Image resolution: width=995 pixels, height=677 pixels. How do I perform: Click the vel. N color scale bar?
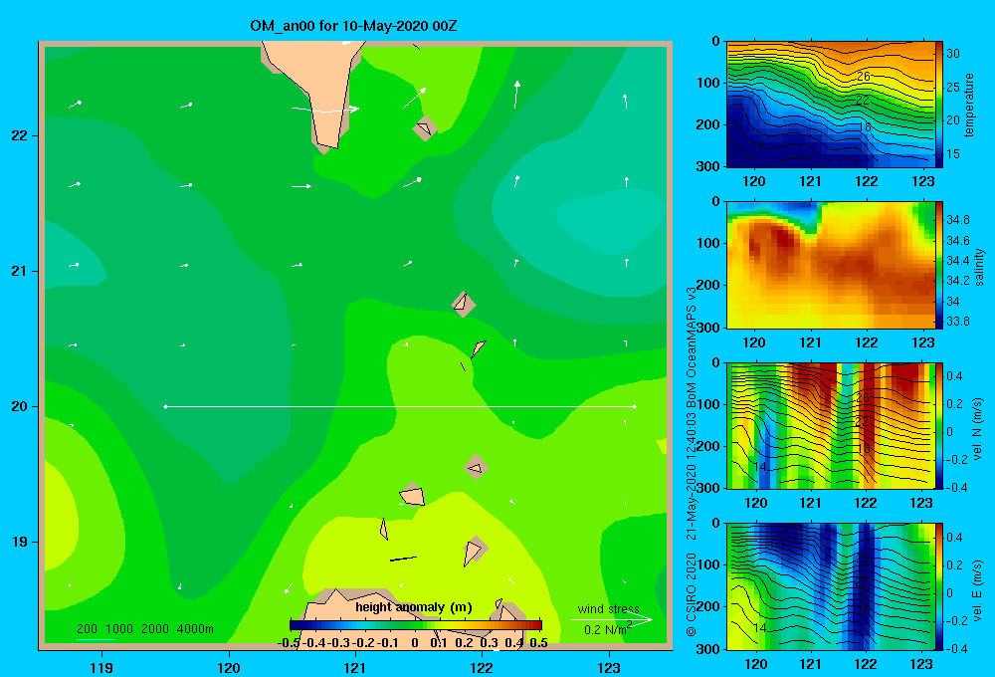pyautogui.click(x=939, y=425)
